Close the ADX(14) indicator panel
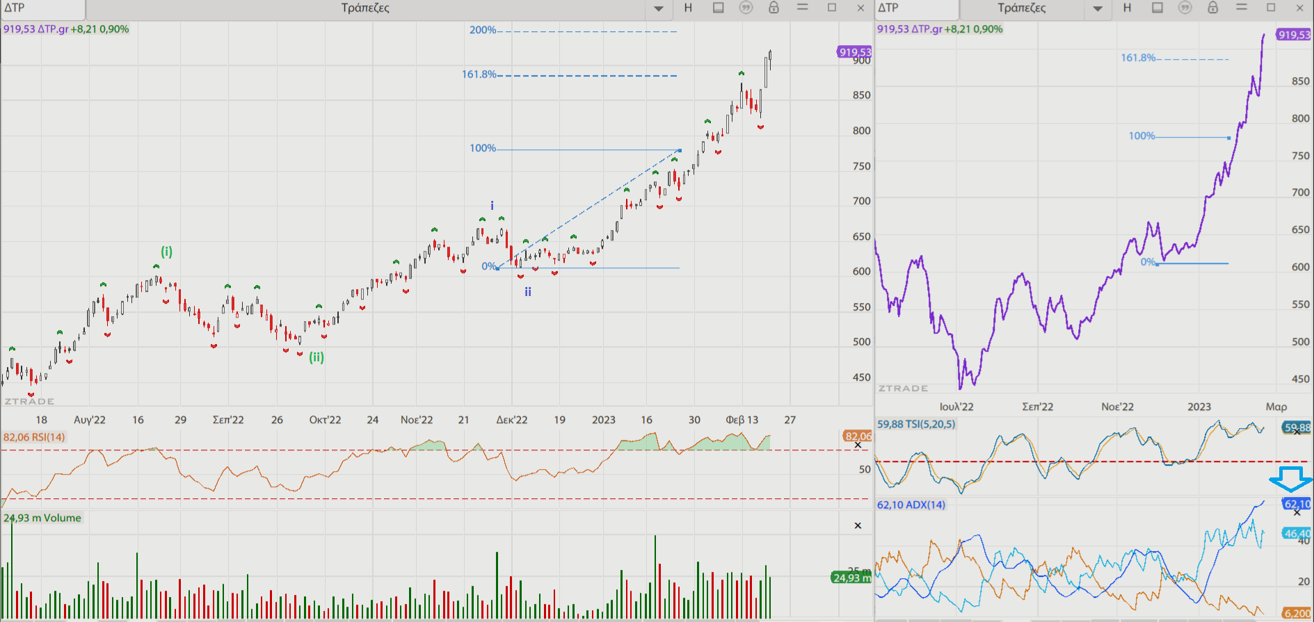 1297,513
